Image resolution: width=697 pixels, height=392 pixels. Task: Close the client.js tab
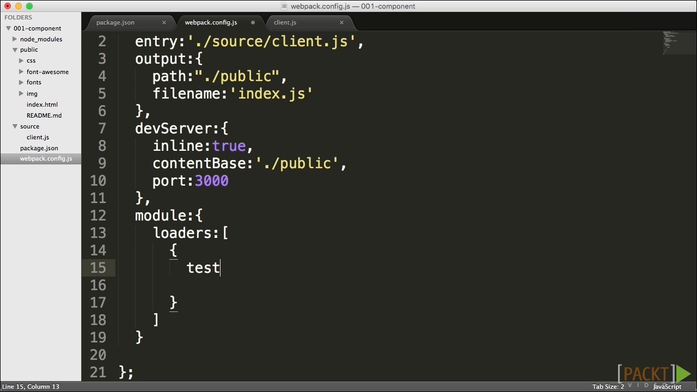341,22
